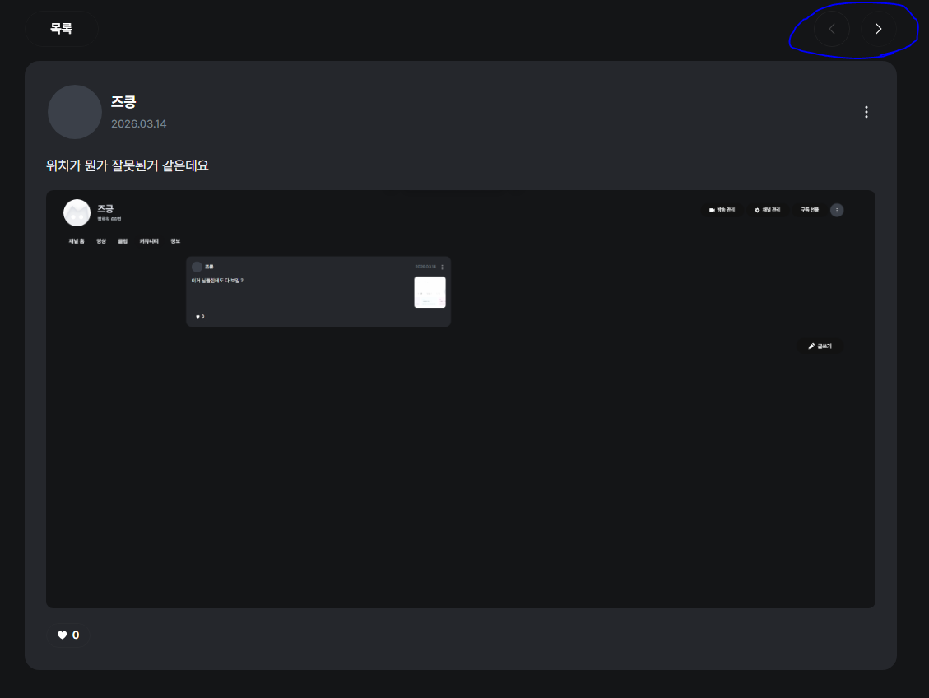The width and height of the screenshot is (929, 698).
Task: Click the post text 위치가 뭔가 잘못된거 같은데요
Action: point(128,165)
